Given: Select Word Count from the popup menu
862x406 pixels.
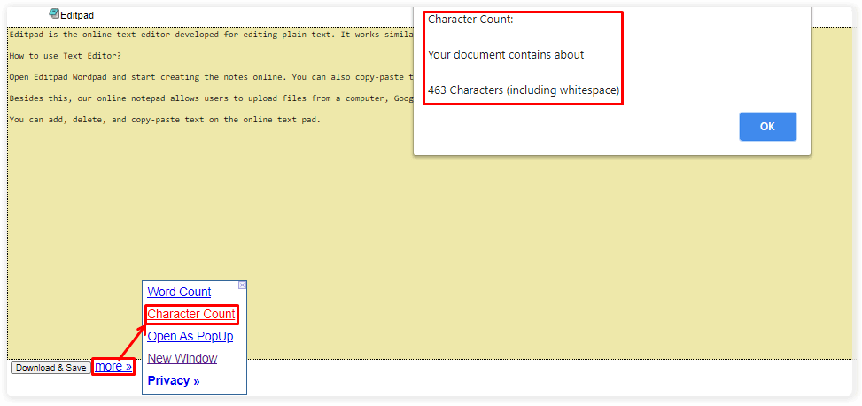Looking at the screenshot, I should pos(179,292).
